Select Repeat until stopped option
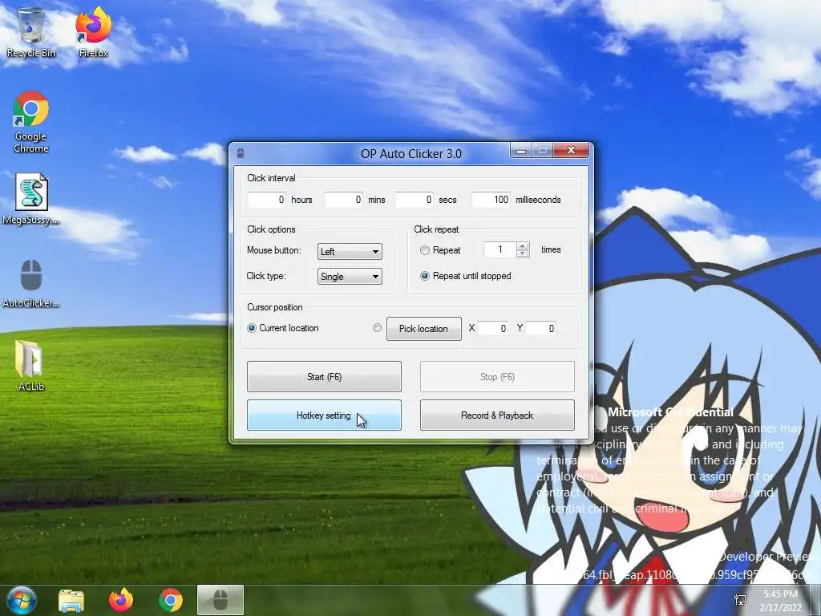 coord(425,276)
